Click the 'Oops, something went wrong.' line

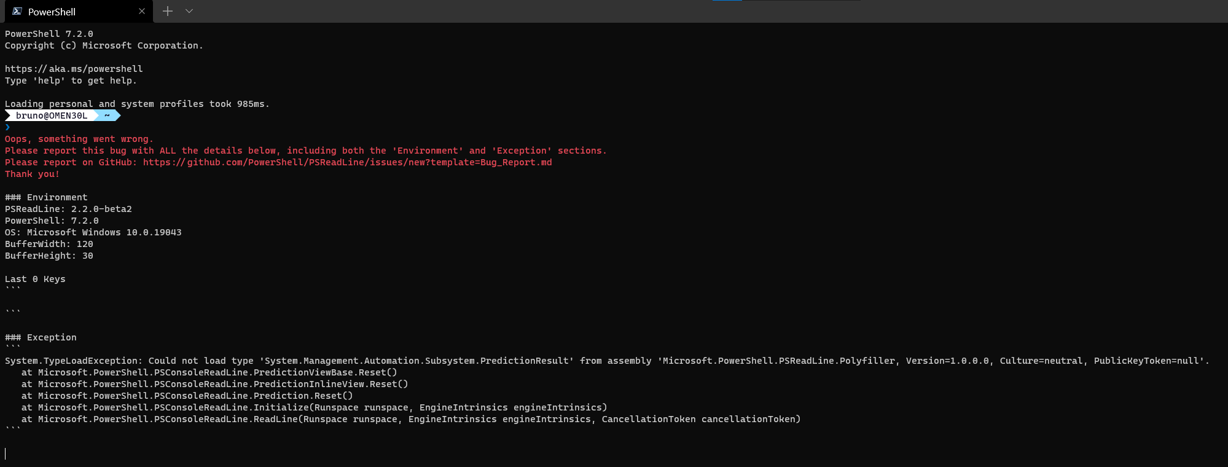tap(79, 139)
